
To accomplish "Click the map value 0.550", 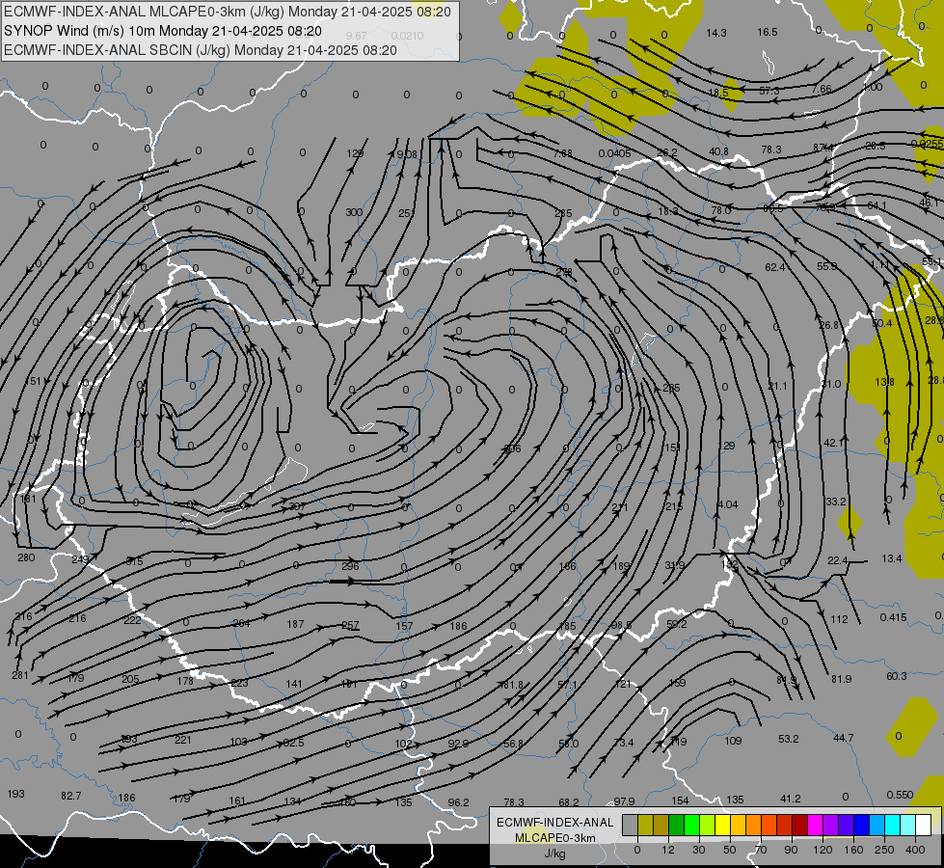I will click(900, 795).
